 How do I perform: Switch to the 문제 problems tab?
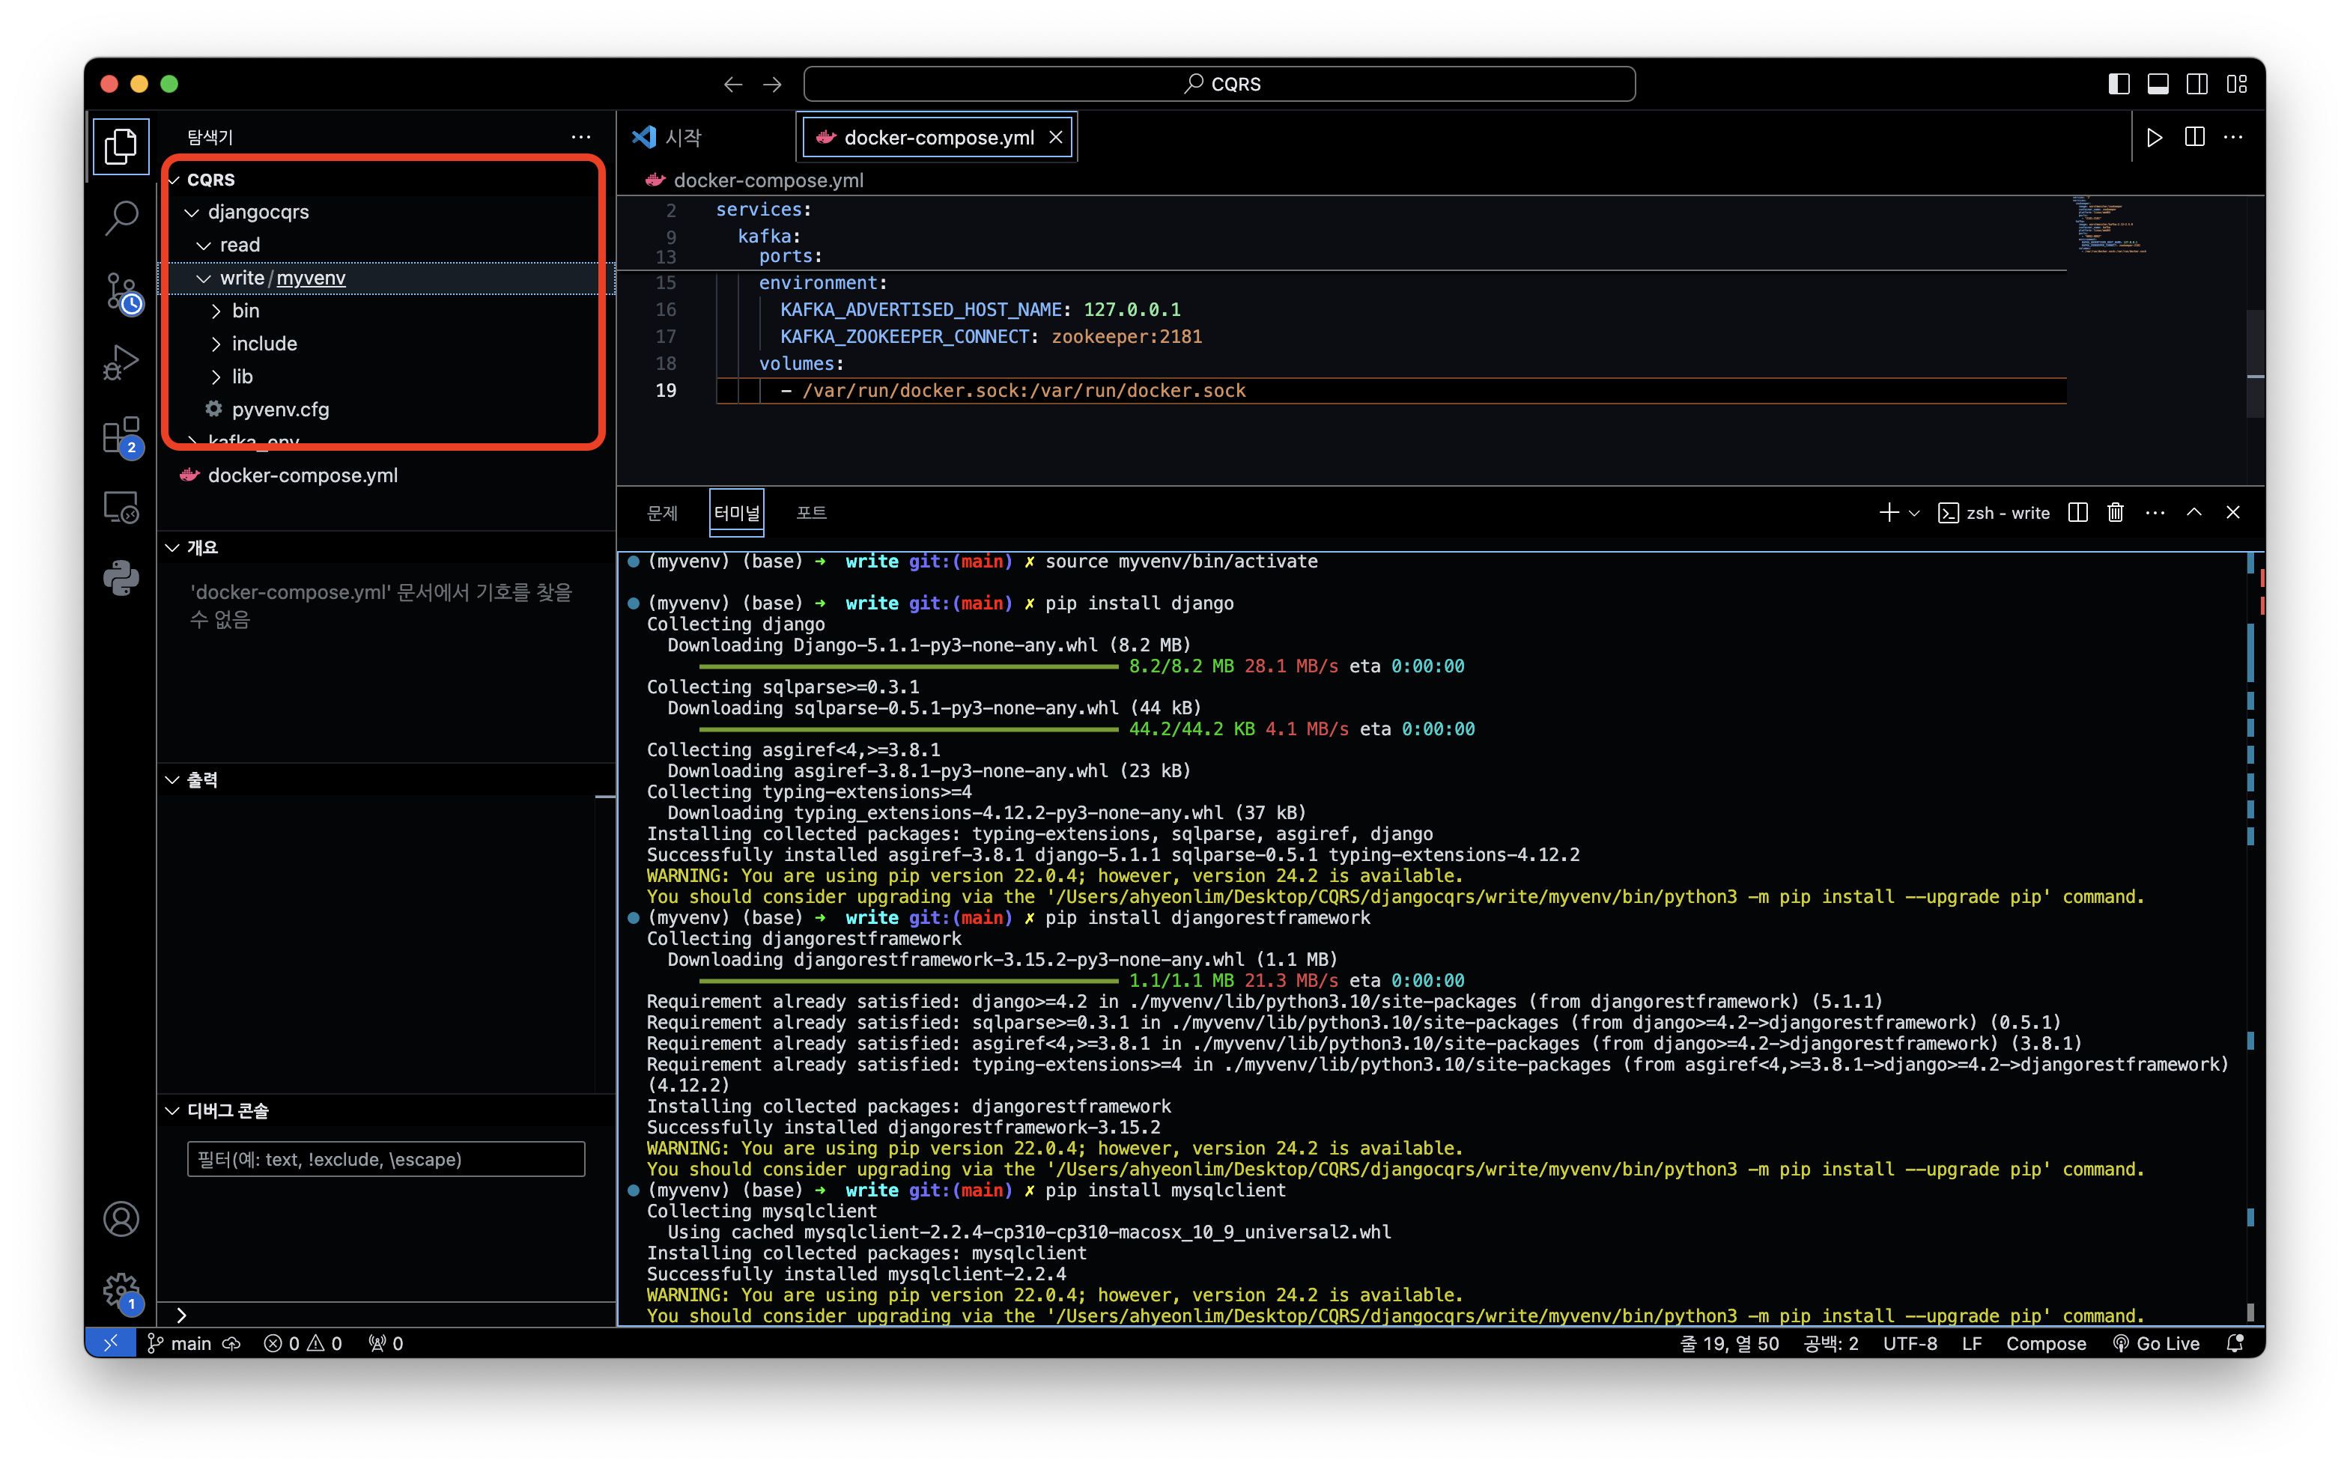click(661, 513)
